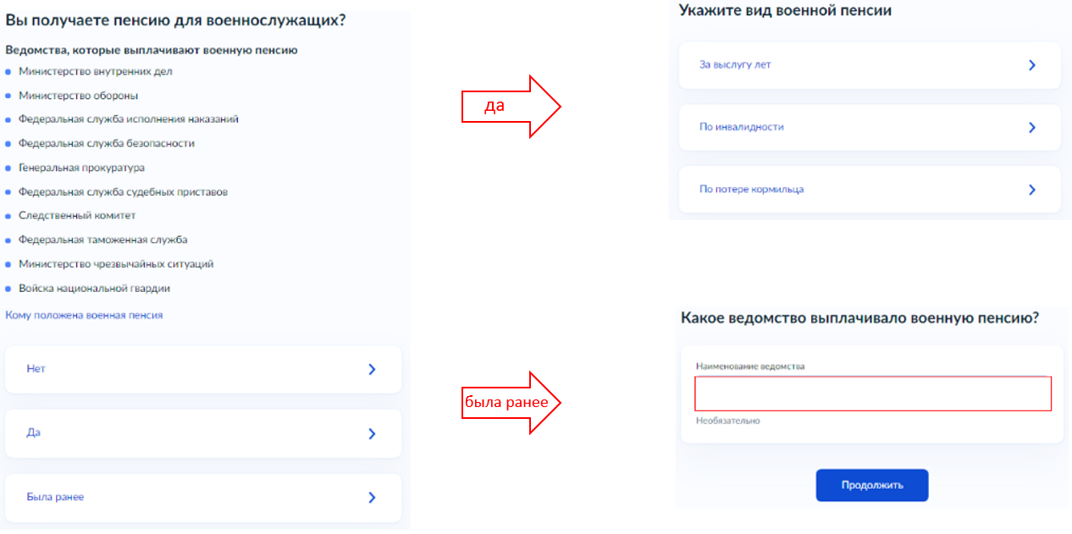Image resolution: width=1072 pixels, height=534 pixels.
Task: Open "Кому положена военная пенсия" link
Action: coord(84,315)
